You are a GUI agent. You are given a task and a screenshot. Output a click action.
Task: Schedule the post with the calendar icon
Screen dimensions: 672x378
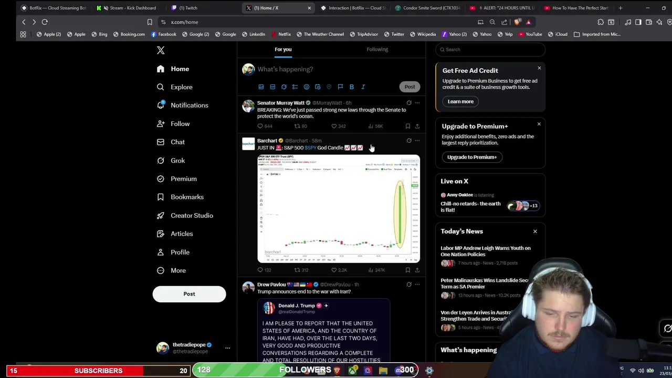(x=318, y=87)
